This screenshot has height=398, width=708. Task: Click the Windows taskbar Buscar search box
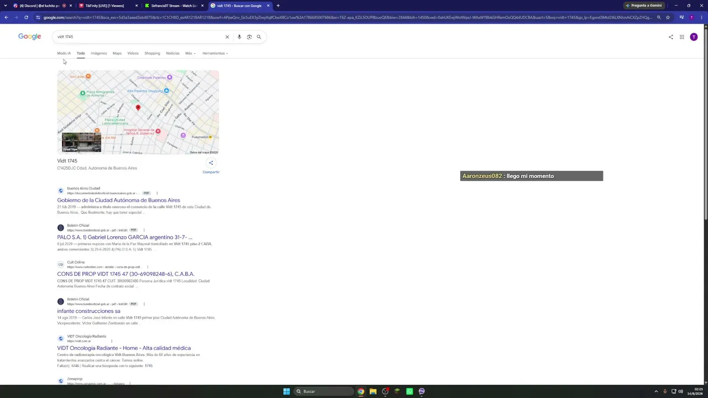point(324,391)
